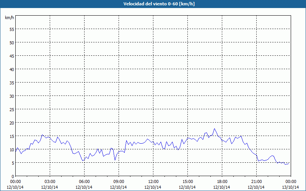This screenshot has width=306, height=191.
Task: Click the y-axis tick label 25
Action: [x=12, y=109]
